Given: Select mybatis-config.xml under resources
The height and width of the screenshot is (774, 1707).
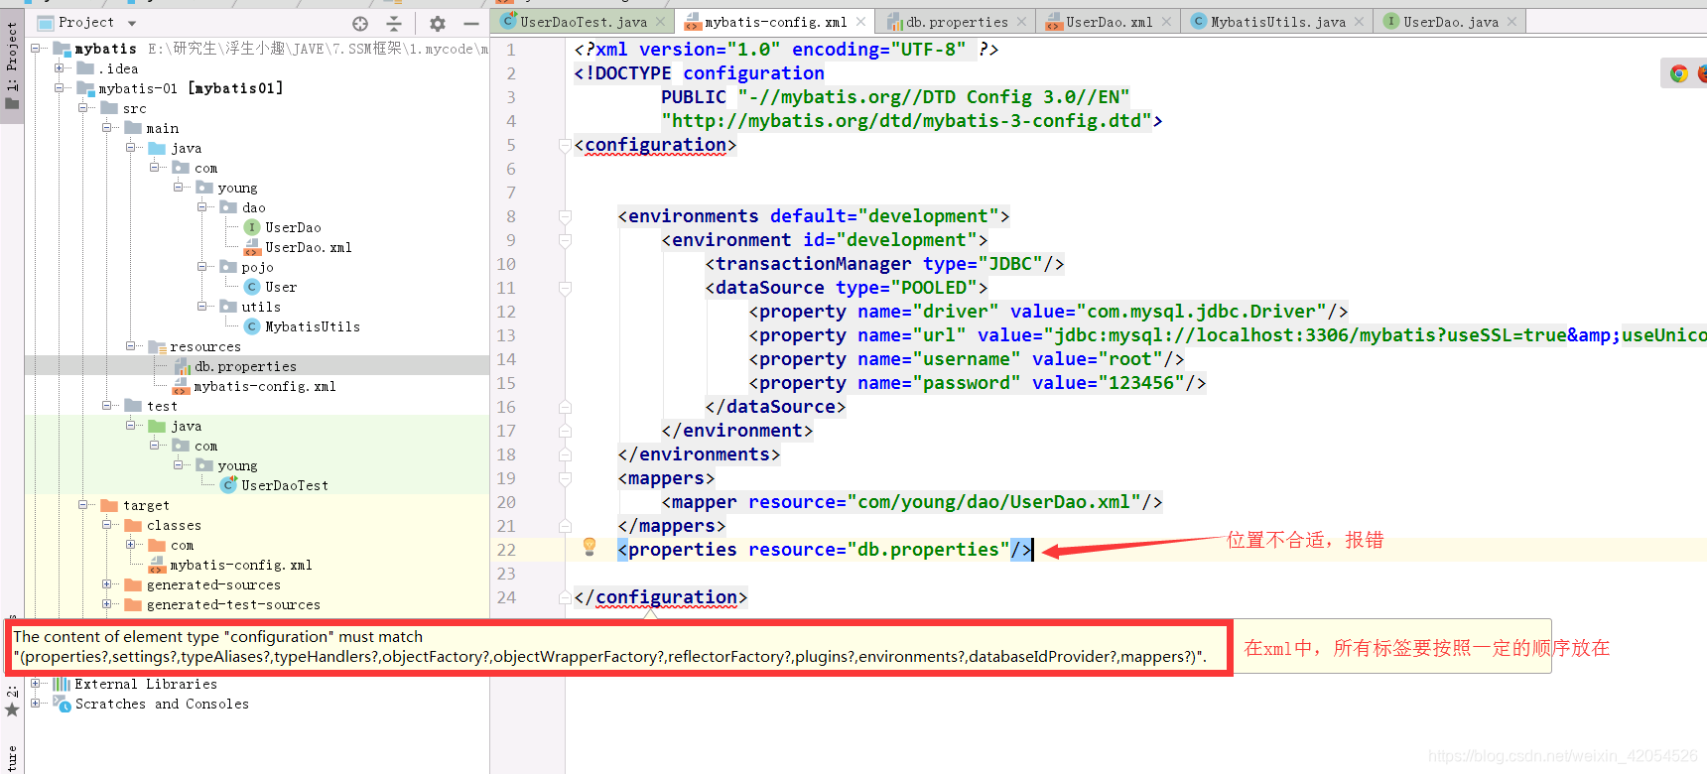Looking at the screenshot, I should 264,386.
